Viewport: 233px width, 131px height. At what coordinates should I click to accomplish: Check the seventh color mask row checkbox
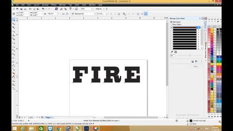(171, 41)
